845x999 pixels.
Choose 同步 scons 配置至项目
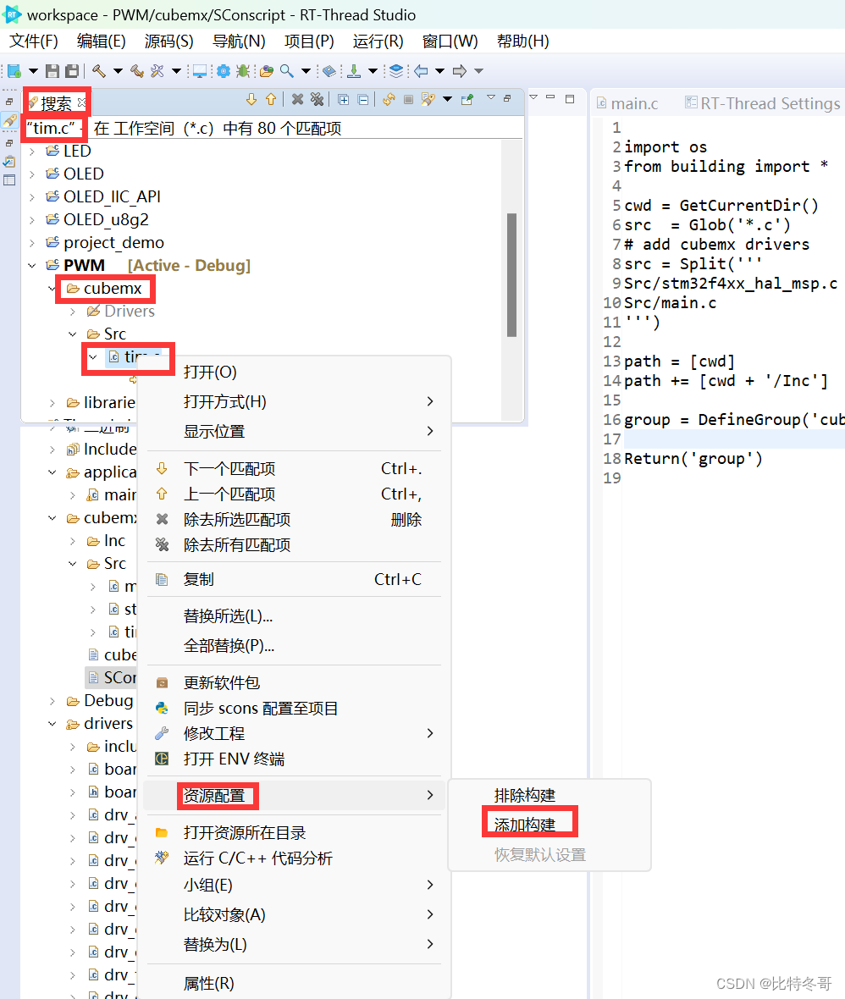tap(295, 709)
